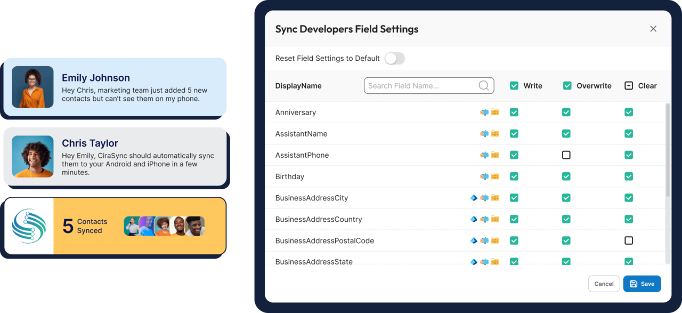Viewport: 682px width, 313px height.
Task: Click the mailbox icon beside BusinessAddressCountry
Action: pos(485,219)
